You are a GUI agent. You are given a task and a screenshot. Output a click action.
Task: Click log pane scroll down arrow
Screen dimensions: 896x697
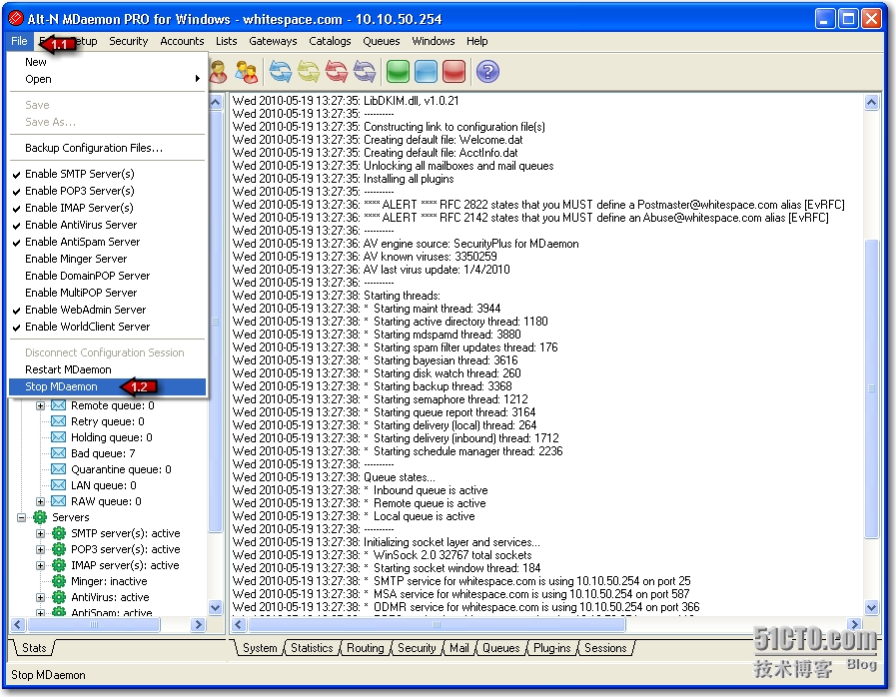tap(871, 607)
